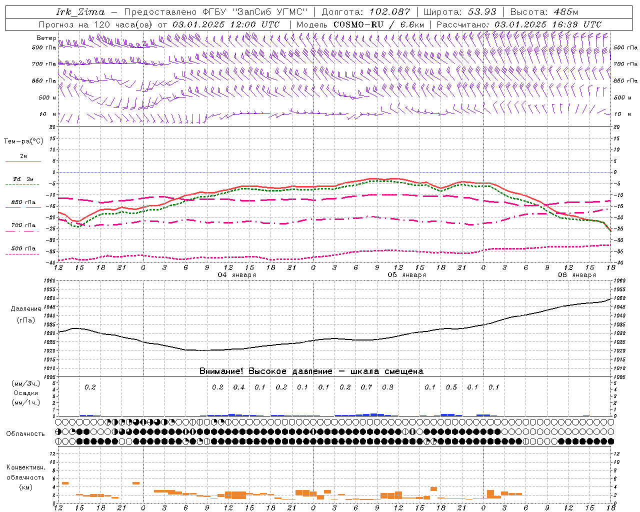Click the 05 января date label

[x=407, y=275]
